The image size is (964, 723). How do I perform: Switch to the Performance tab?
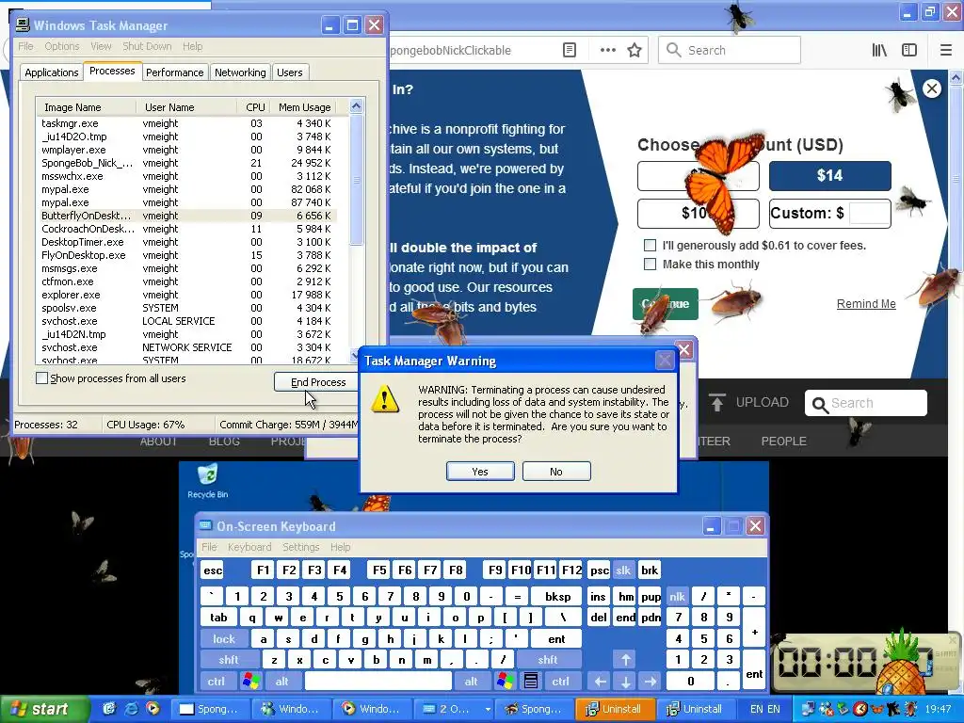(x=174, y=72)
